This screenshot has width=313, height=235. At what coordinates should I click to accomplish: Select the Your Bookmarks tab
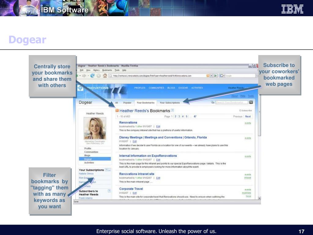click(x=145, y=103)
